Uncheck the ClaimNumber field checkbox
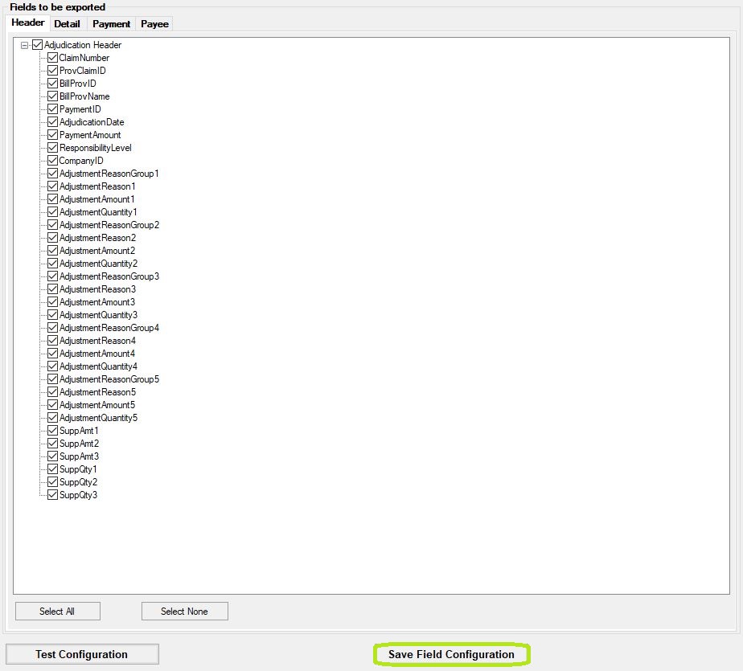The width and height of the screenshot is (743, 671). pos(52,58)
